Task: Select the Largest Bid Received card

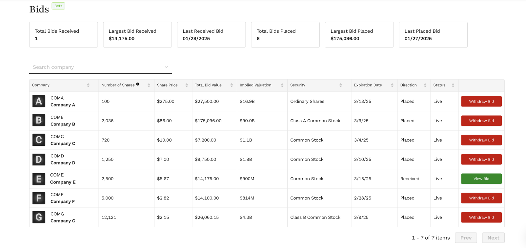Action: [137, 35]
